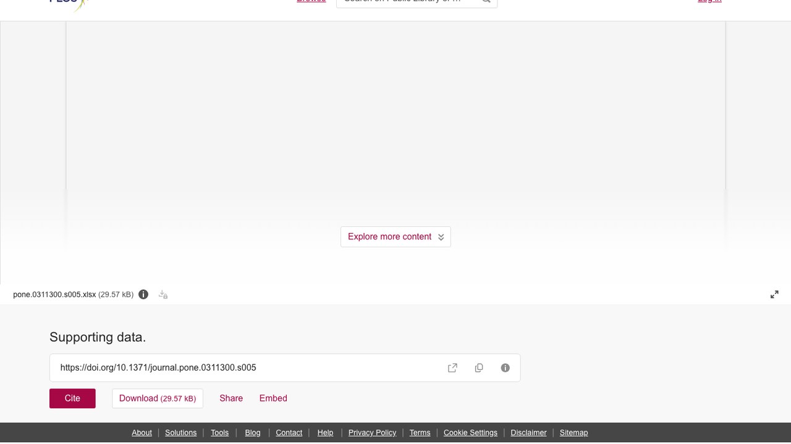Click the download icon next to the file name

coord(163,294)
